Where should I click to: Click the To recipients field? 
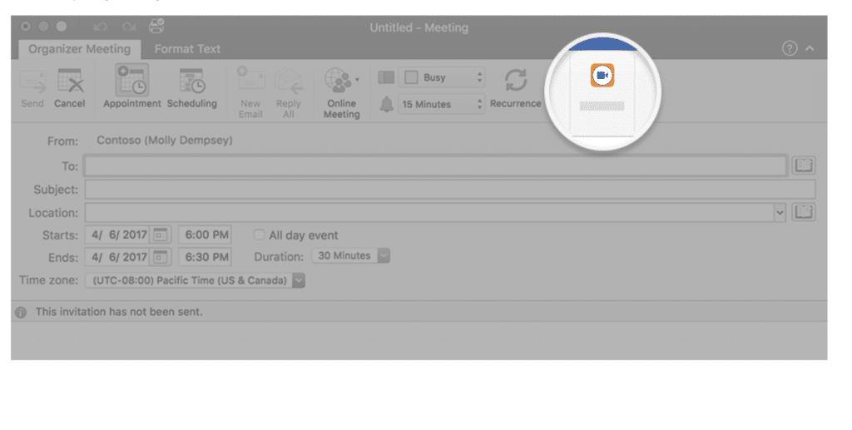point(435,166)
